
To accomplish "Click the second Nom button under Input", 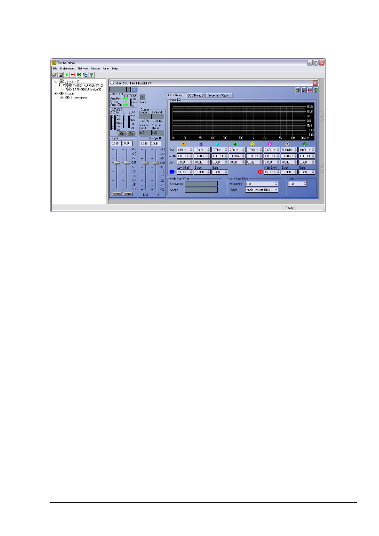I will [128, 194].
